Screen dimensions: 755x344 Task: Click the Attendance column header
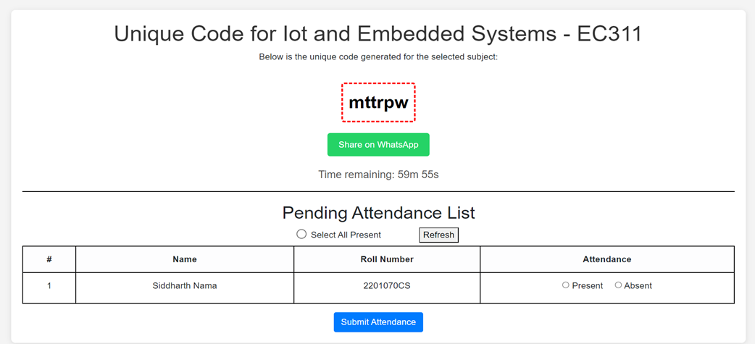pos(607,259)
